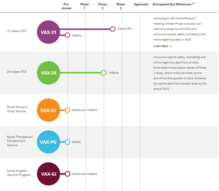Click the blue VAX-PG circle
Viewport: 219px width, 191px height.
pyautogui.click(x=49, y=142)
